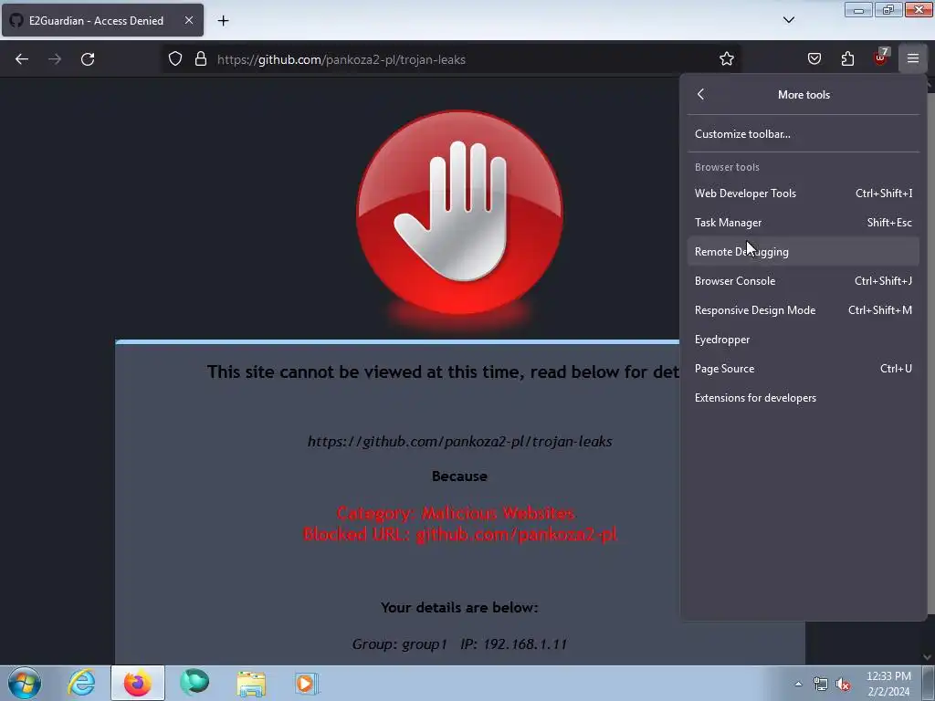Click 'Group: group1 IP: 192.168.1.11' text
The image size is (935, 701).
click(x=459, y=643)
